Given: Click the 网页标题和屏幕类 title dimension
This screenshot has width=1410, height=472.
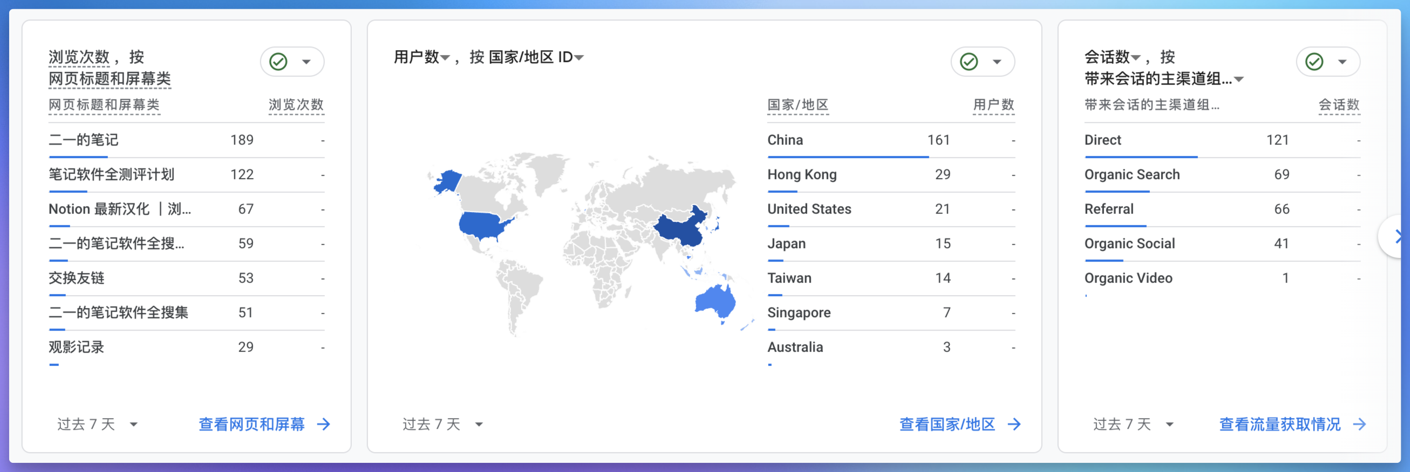Looking at the screenshot, I should [x=110, y=79].
